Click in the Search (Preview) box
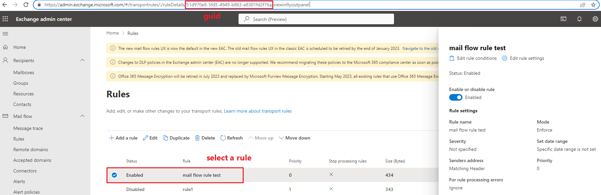The height and width of the screenshot is (195, 601). point(316,19)
